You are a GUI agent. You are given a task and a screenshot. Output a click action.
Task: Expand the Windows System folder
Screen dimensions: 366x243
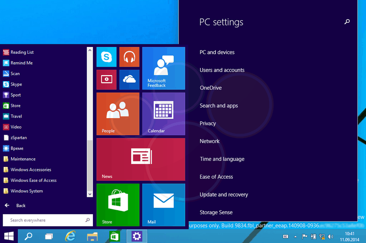(x=27, y=191)
